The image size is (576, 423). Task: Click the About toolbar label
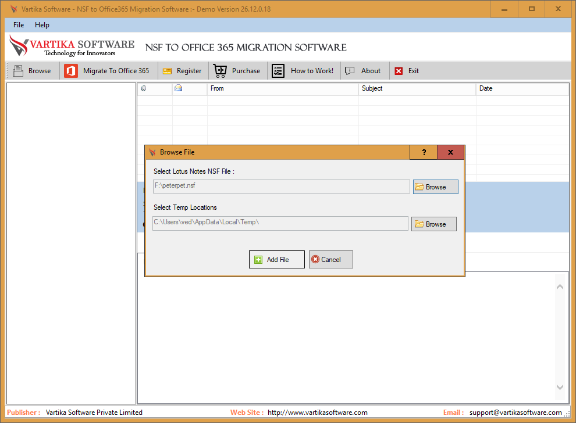[371, 71]
